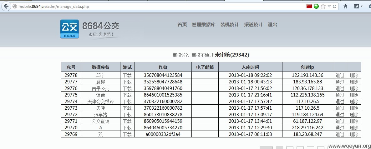Approve row 29778 with 通过
371x149 pixels.
[340, 75]
